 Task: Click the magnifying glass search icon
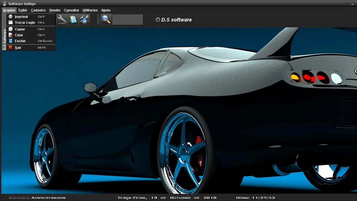pyautogui.click(x=106, y=20)
